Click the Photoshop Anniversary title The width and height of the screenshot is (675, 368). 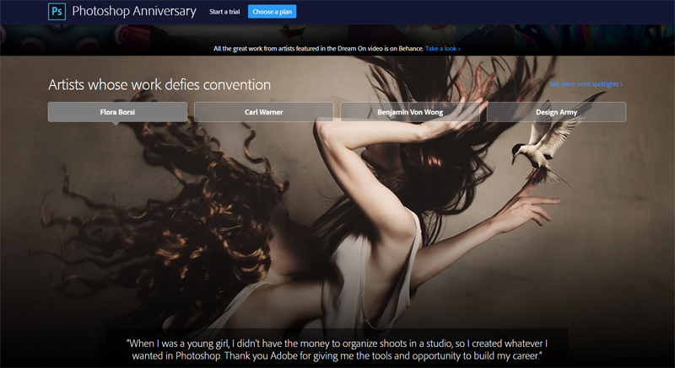(x=134, y=12)
